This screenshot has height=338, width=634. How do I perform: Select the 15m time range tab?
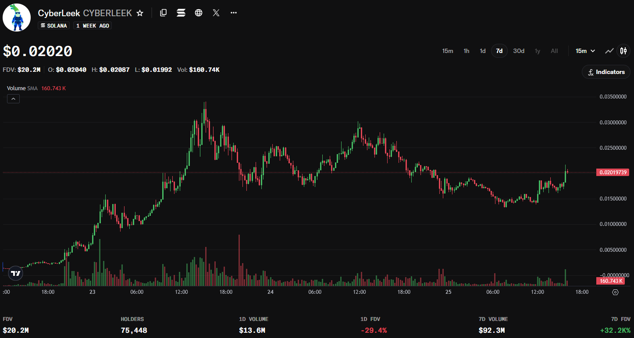point(448,51)
